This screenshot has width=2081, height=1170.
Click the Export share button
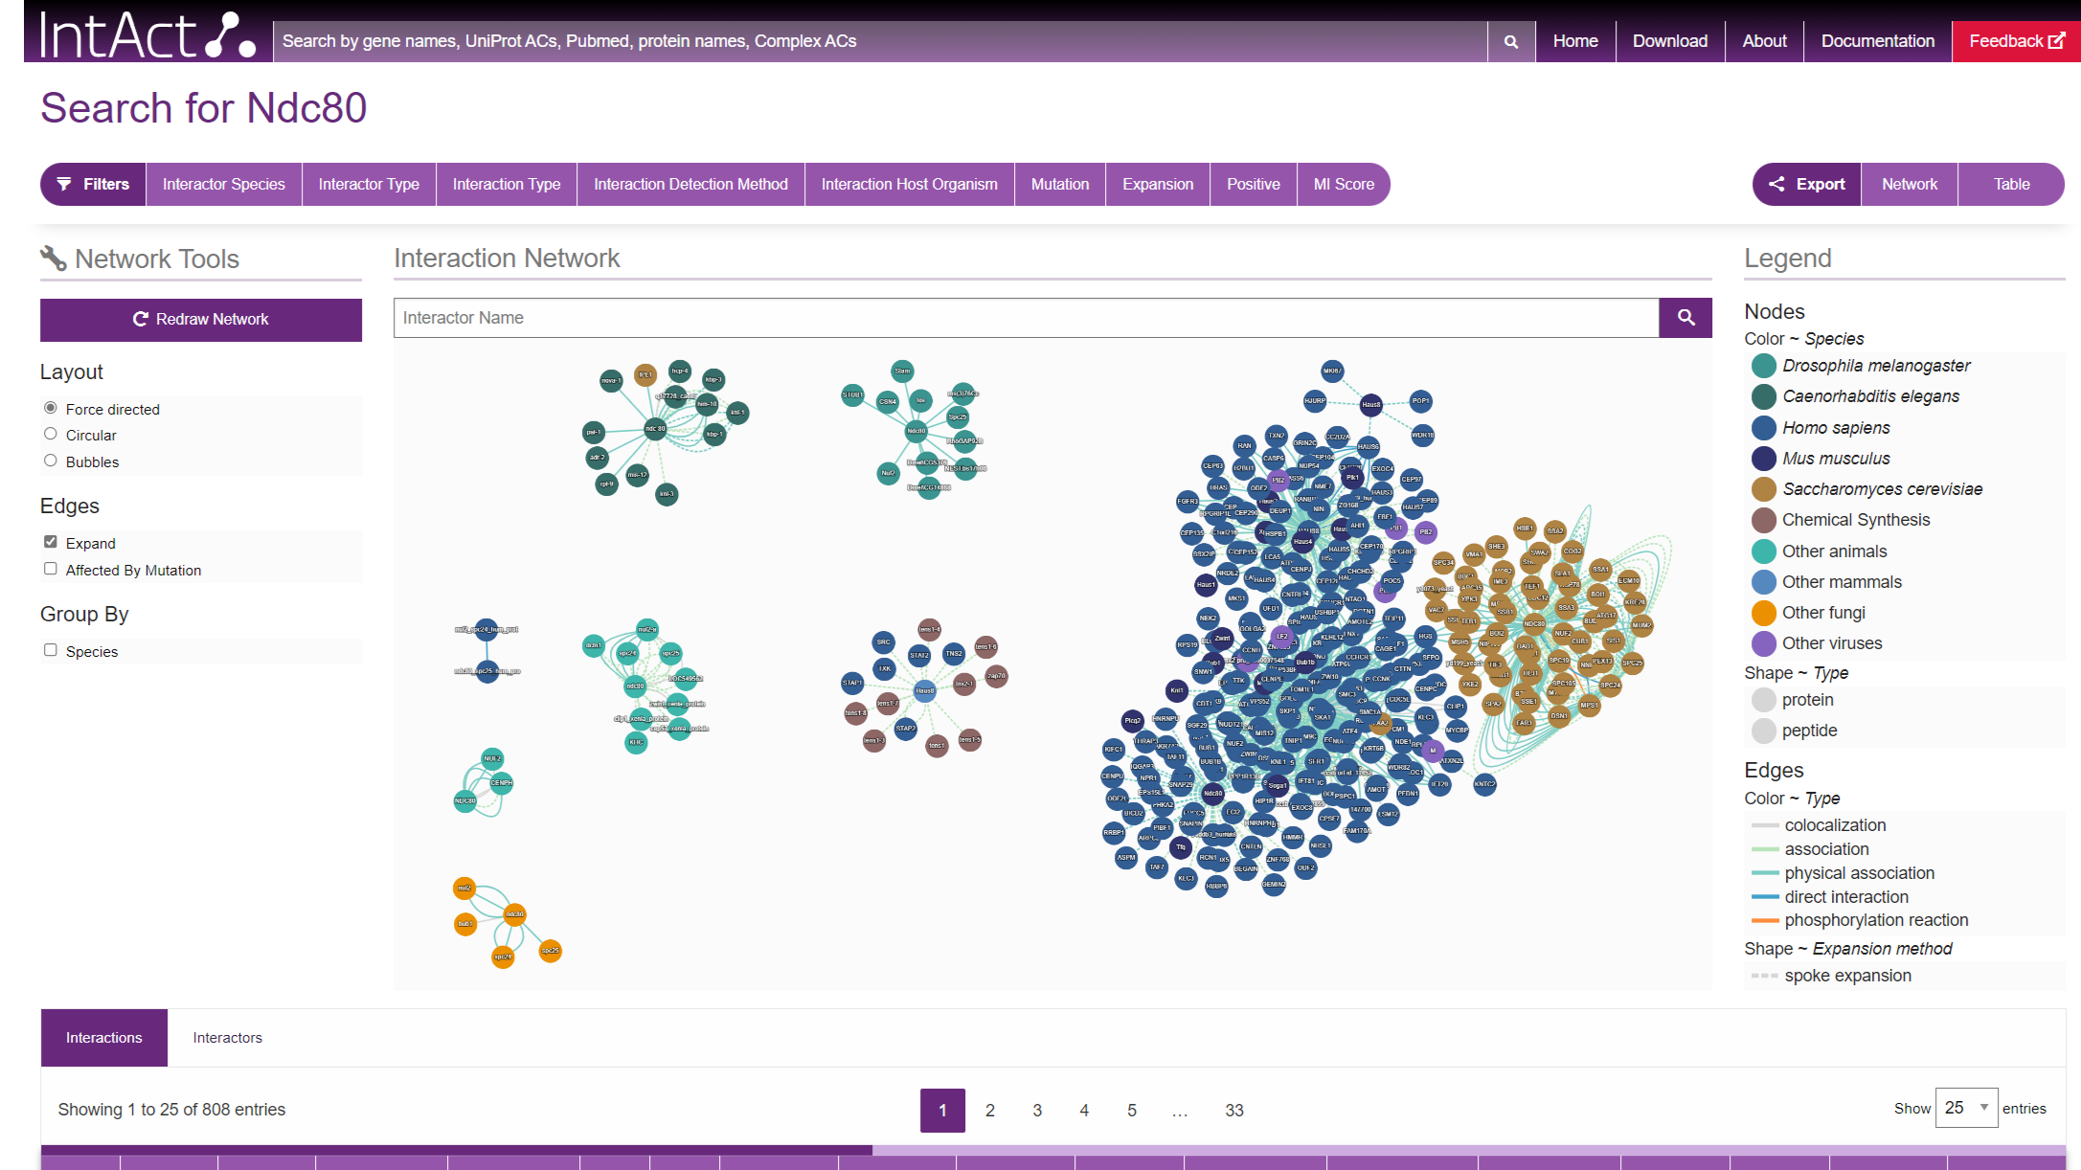pos(1807,184)
